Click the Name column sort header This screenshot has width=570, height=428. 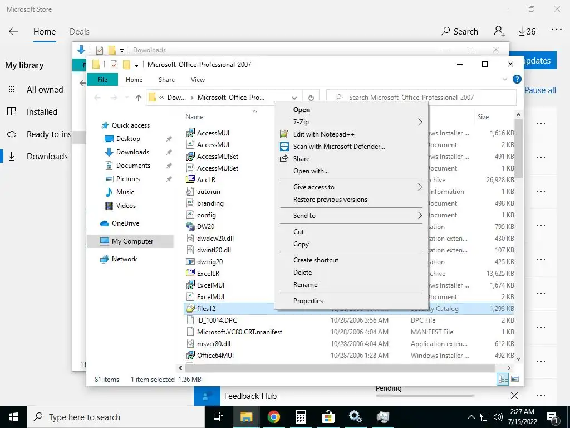(x=194, y=117)
